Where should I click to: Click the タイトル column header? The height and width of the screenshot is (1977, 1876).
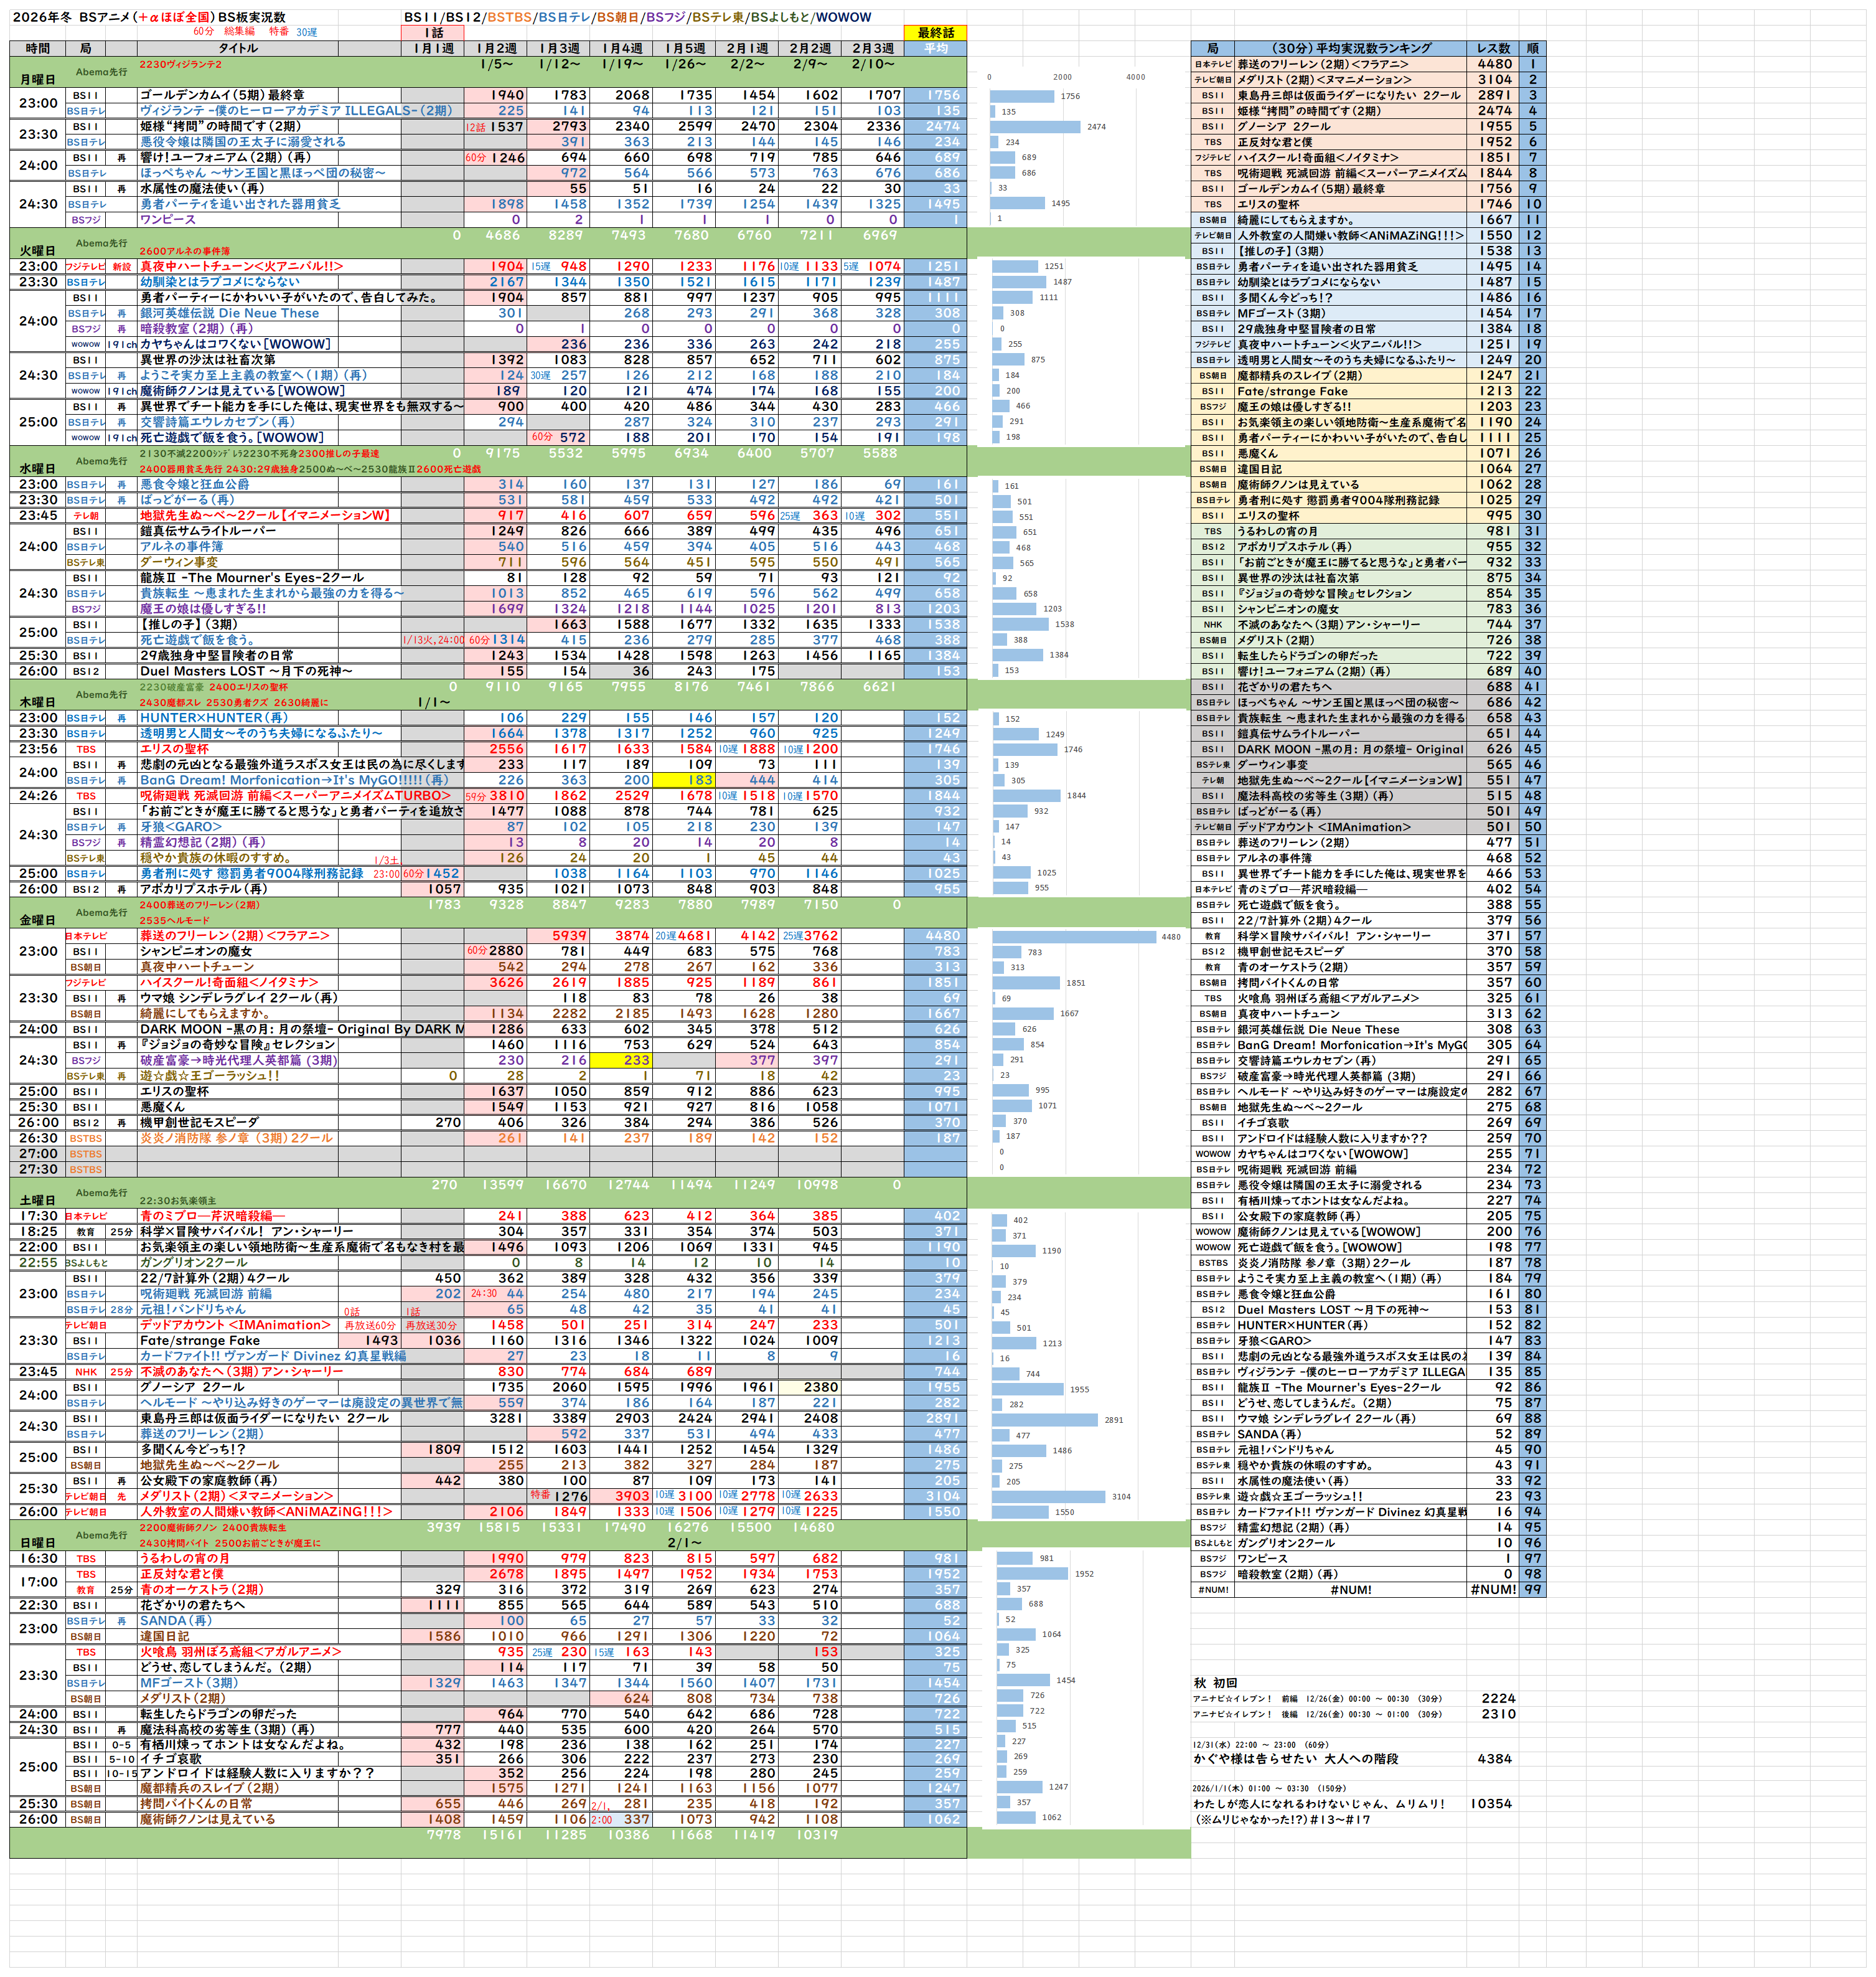tap(238, 48)
